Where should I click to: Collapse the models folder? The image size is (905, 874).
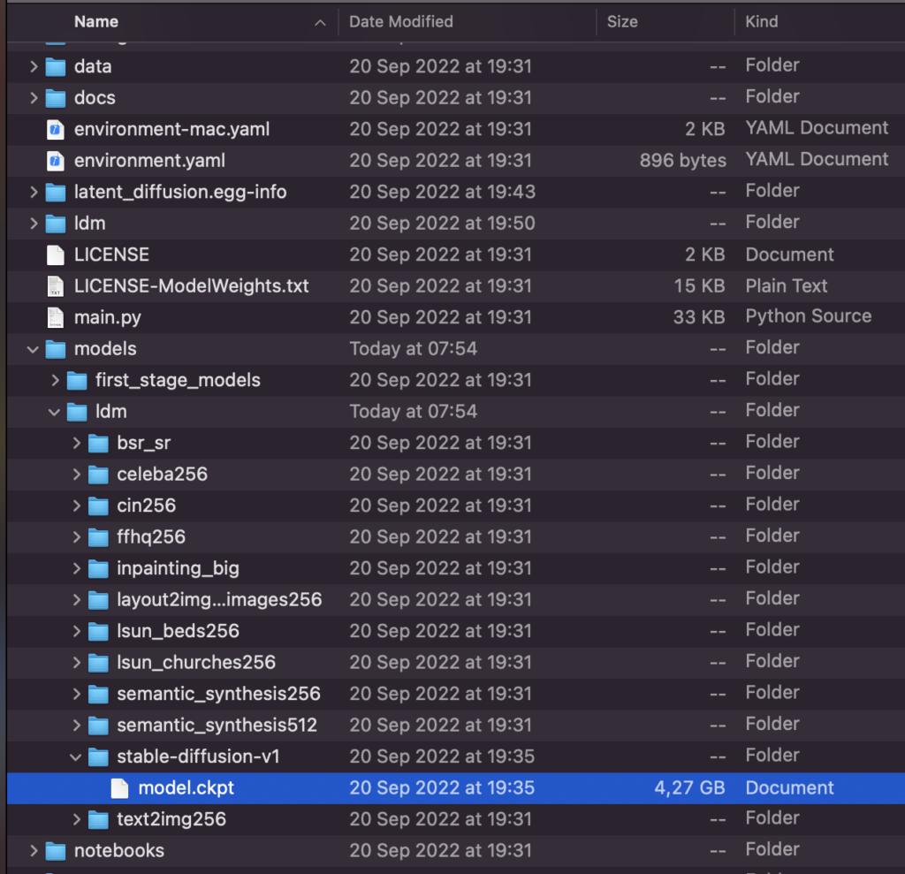click(34, 349)
